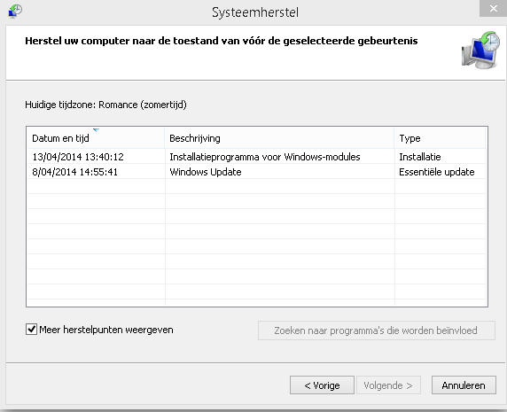
Task: Close the Systeemherstel dialog window
Action: [x=493, y=8]
